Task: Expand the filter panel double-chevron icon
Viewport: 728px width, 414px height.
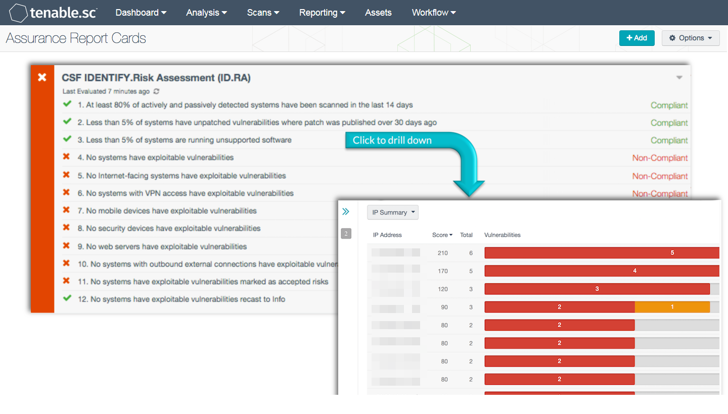Action: (346, 212)
